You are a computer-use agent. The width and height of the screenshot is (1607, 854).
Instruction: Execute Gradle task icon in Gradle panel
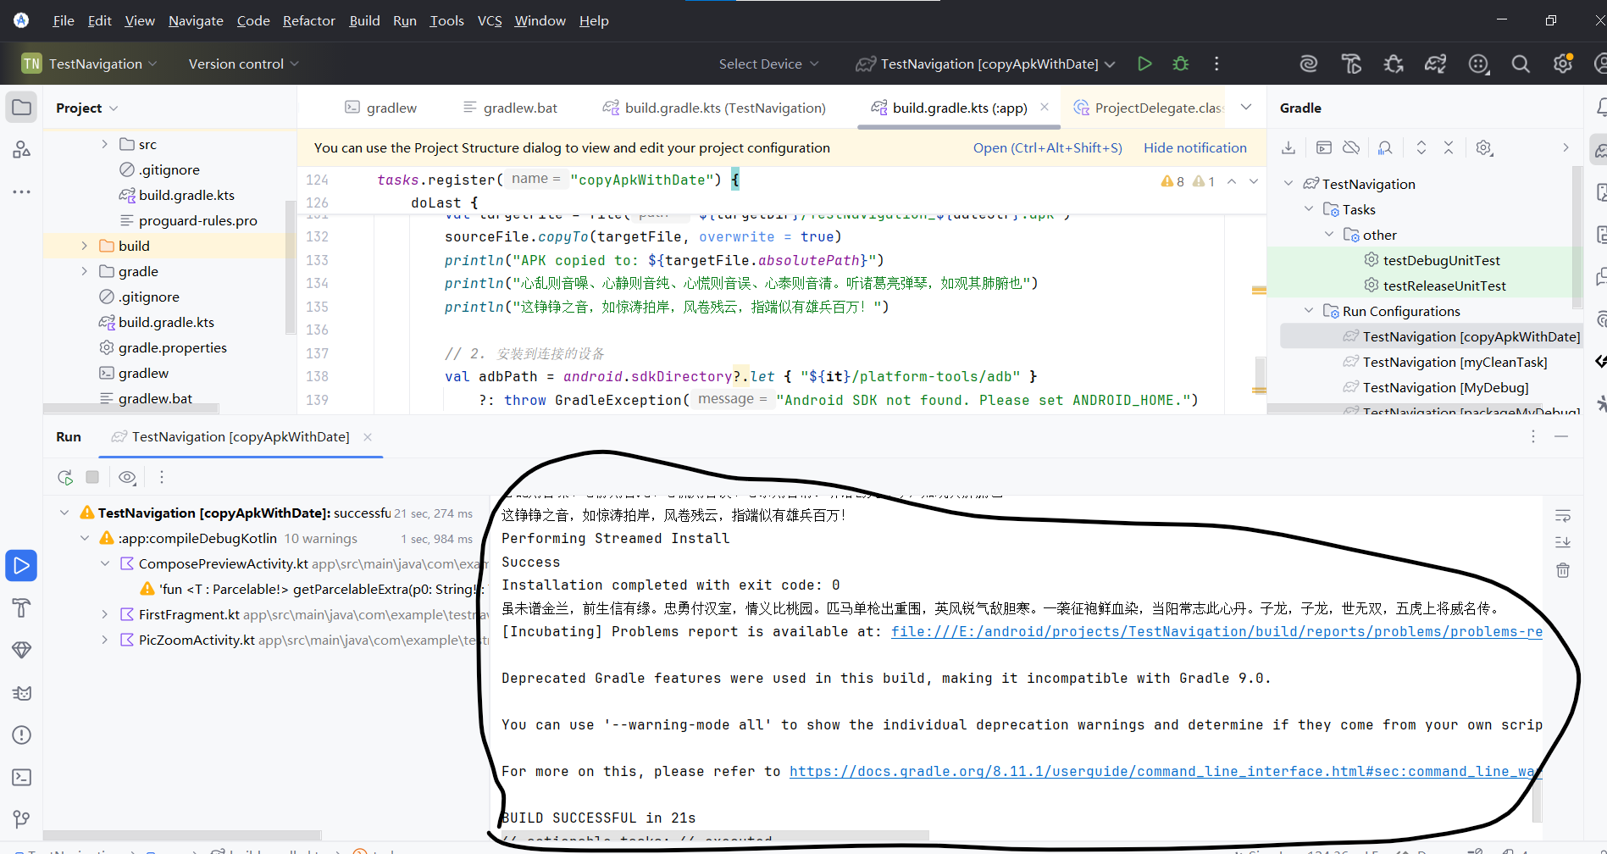click(x=1324, y=147)
